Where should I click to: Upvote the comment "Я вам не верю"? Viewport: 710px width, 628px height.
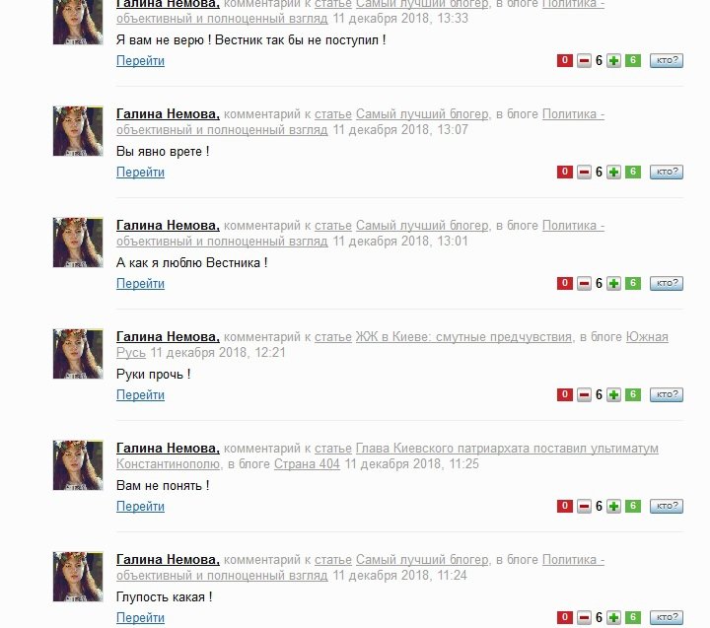point(613,61)
